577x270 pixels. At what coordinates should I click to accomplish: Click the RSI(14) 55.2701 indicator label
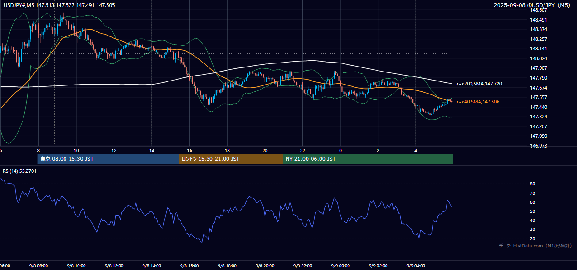click(x=20, y=171)
